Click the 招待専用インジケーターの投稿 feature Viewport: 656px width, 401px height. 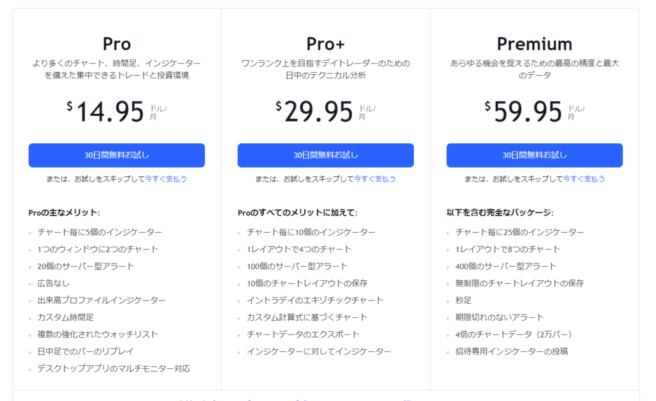512,351
